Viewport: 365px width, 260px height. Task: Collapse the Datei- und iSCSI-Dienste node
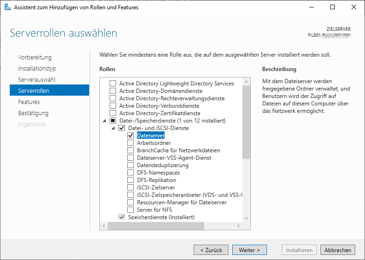pos(113,128)
